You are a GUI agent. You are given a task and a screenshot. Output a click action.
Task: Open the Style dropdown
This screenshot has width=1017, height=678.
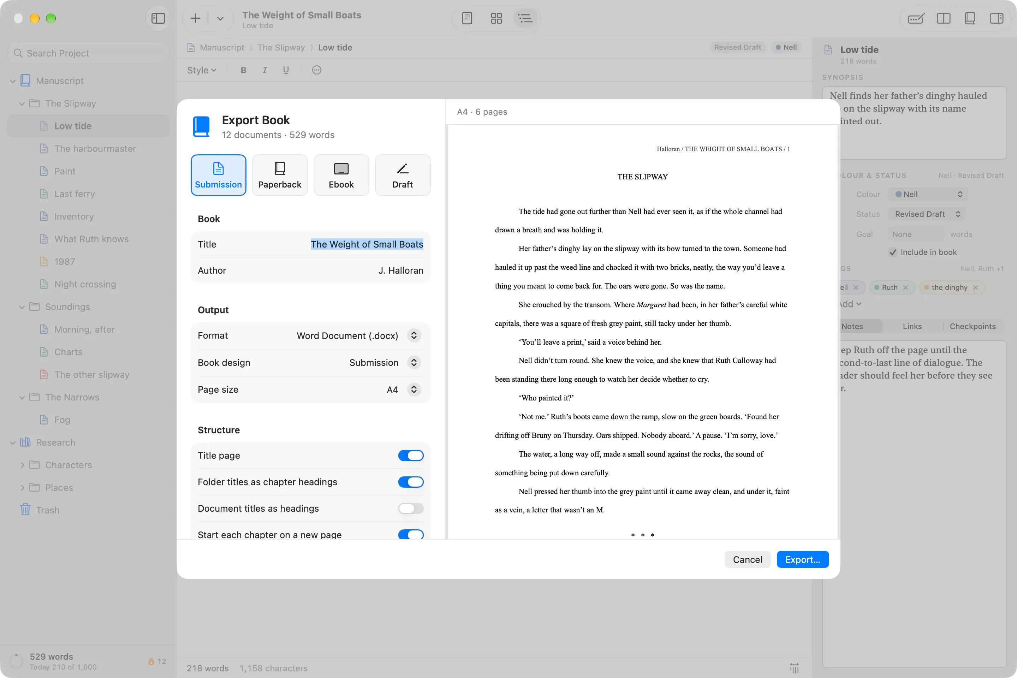tap(202, 70)
